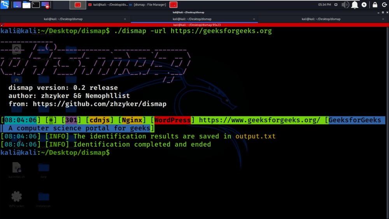The image size is (389, 219).
Task: Click the '[+]' marker in result line
Action: click(51, 120)
